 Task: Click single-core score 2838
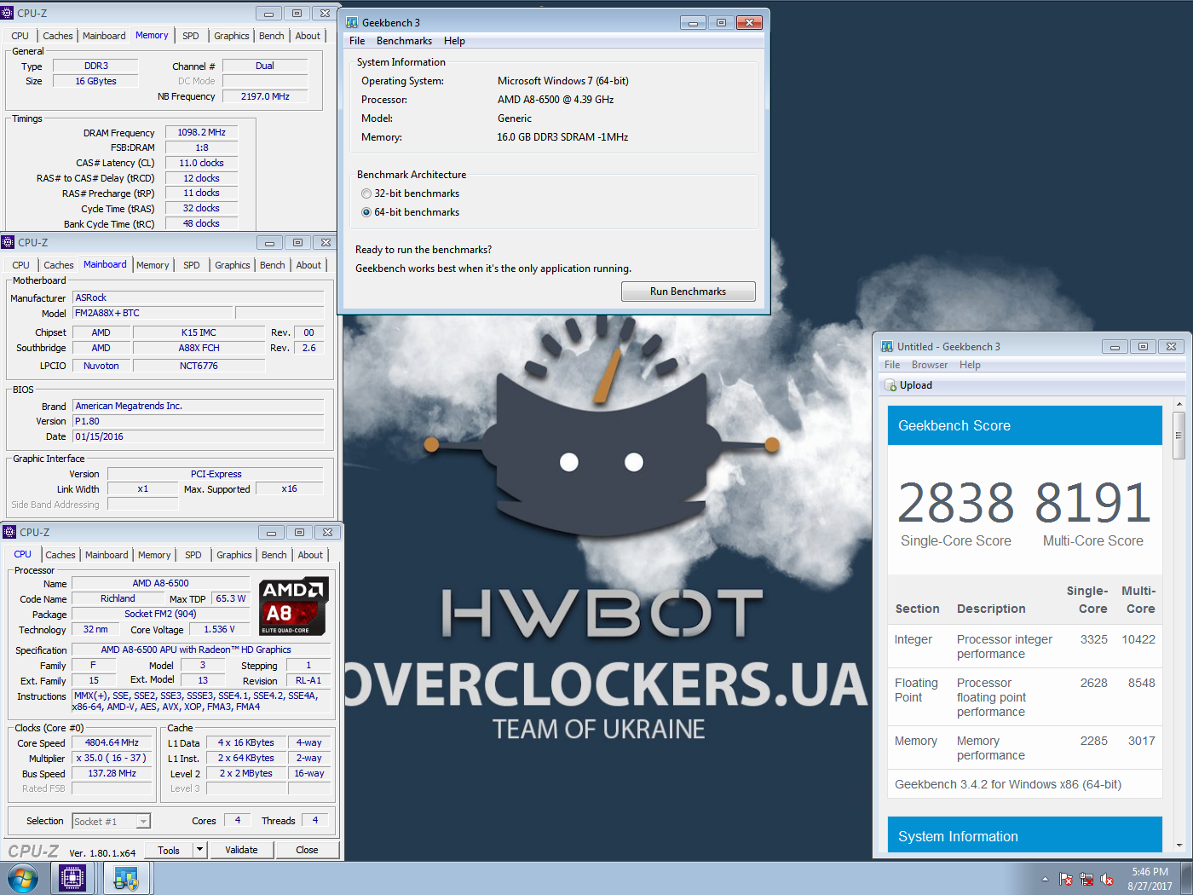tap(956, 503)
